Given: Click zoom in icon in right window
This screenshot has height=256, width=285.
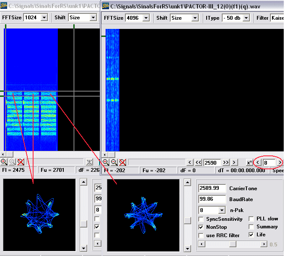Looking at the screenshot, I should coord(106,162).
